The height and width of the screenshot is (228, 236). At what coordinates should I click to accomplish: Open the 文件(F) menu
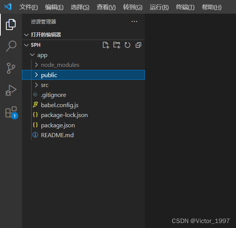point(28,7)
